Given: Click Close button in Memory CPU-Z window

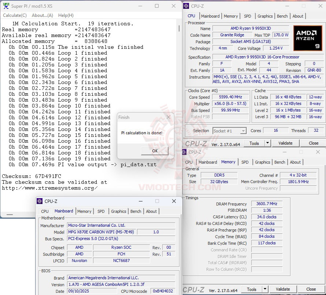Looking at the screenshot, I should click(x=311, y=289).
